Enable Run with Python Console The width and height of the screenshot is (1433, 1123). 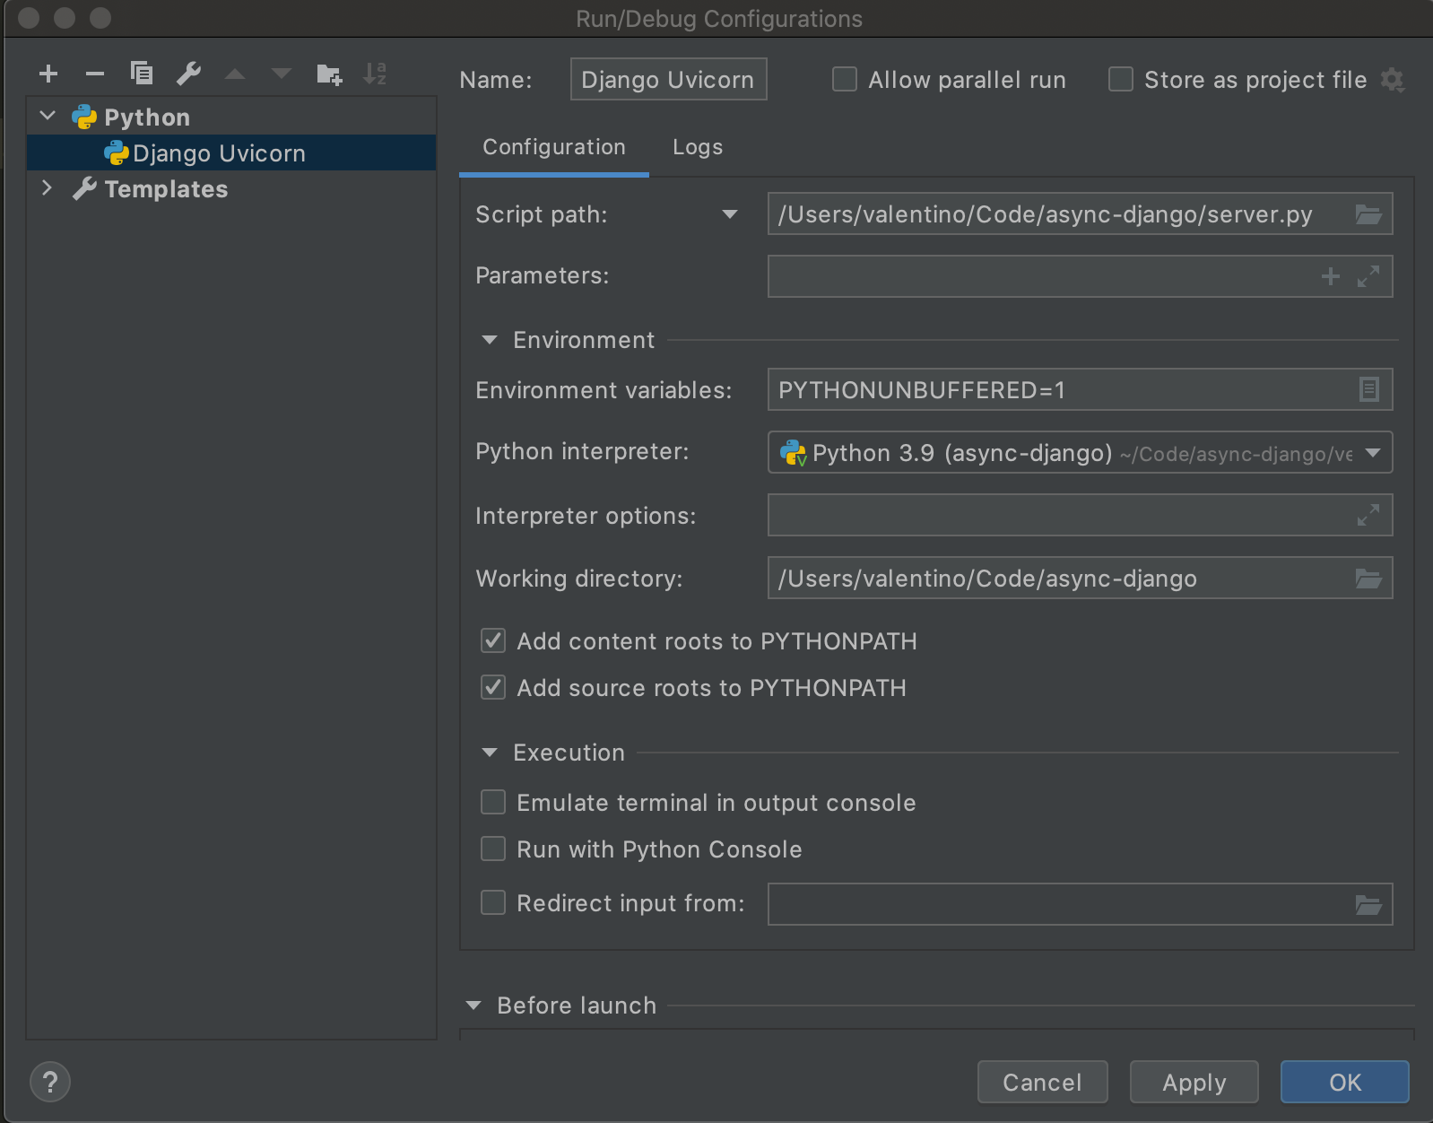coord(493,849)
